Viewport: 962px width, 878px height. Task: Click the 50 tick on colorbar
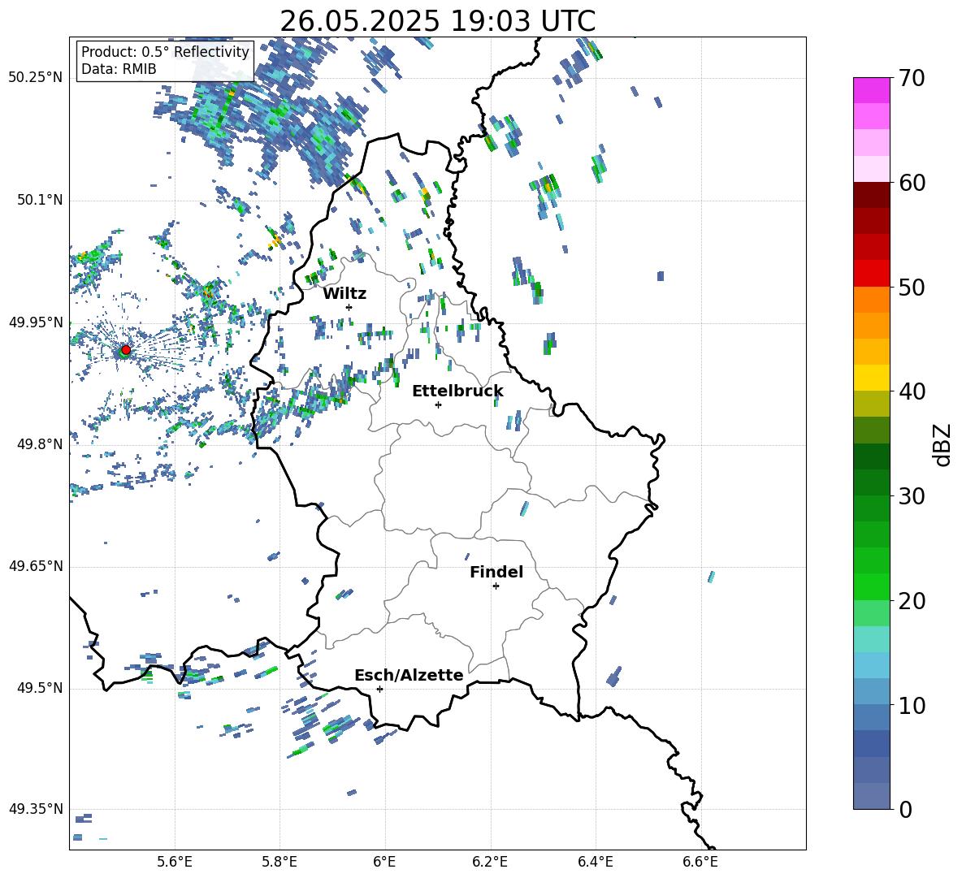pos(912,287)
